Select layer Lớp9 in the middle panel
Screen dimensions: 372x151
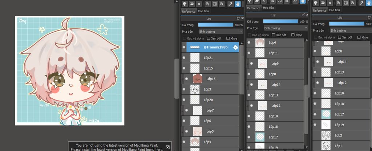(275, 64)
